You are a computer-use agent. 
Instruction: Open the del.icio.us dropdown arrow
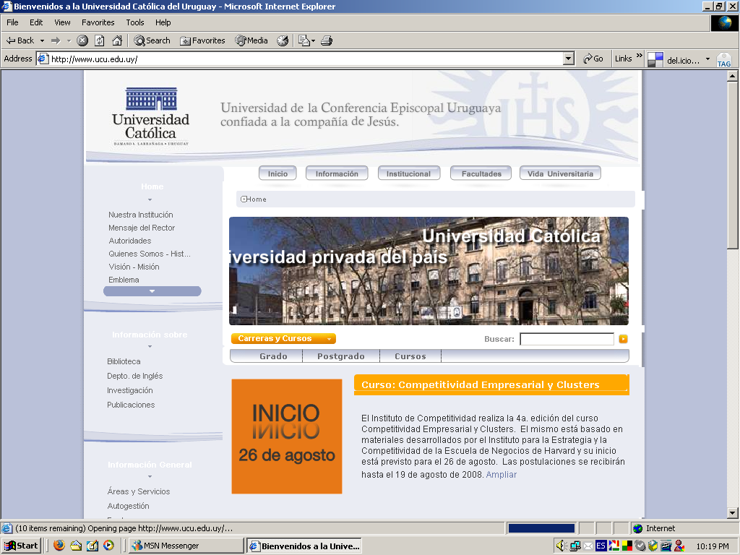[707, 59]
